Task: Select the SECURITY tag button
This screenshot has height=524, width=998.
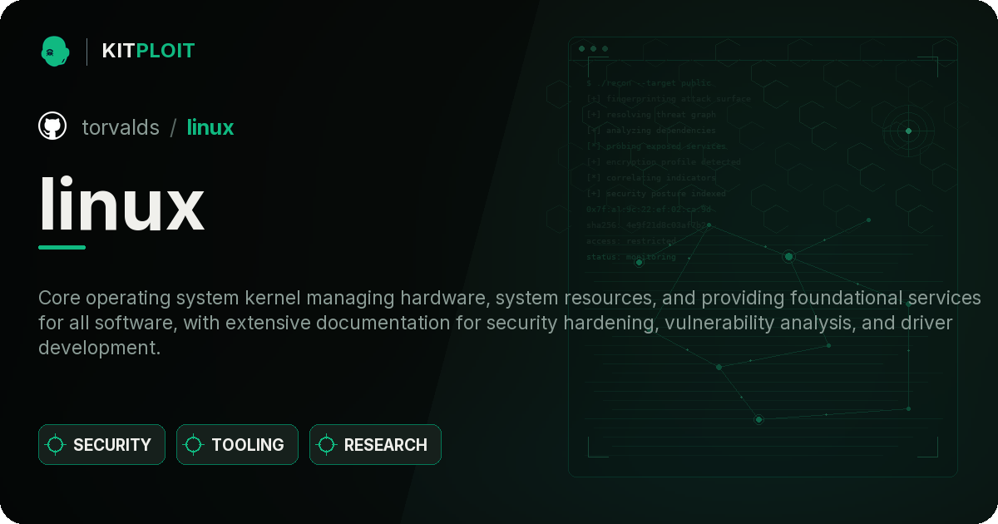Action: [x=101, y=445]
